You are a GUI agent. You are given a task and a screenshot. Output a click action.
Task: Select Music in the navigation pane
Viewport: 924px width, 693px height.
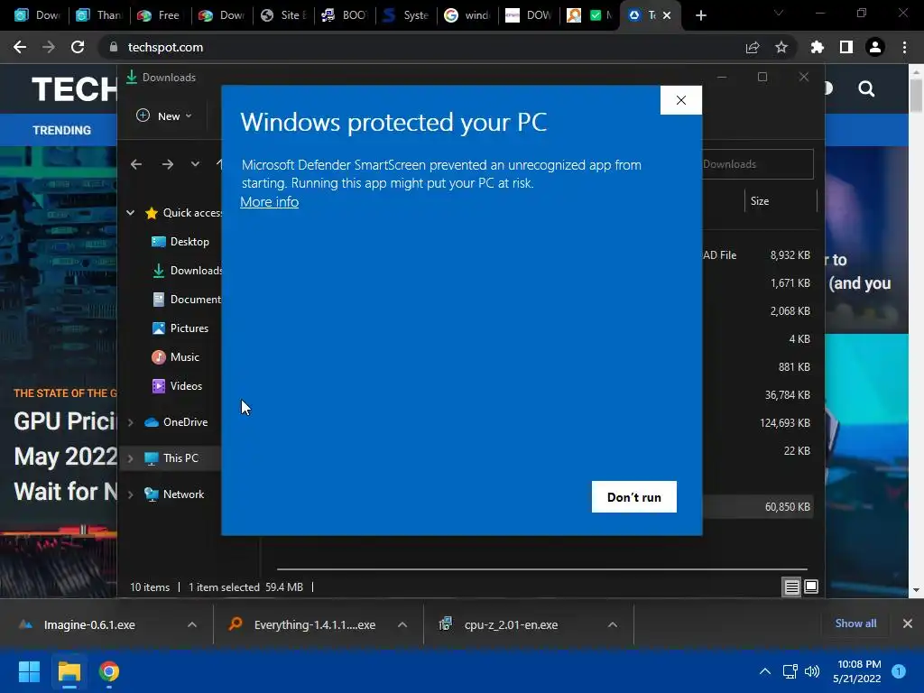click(176, 357)
